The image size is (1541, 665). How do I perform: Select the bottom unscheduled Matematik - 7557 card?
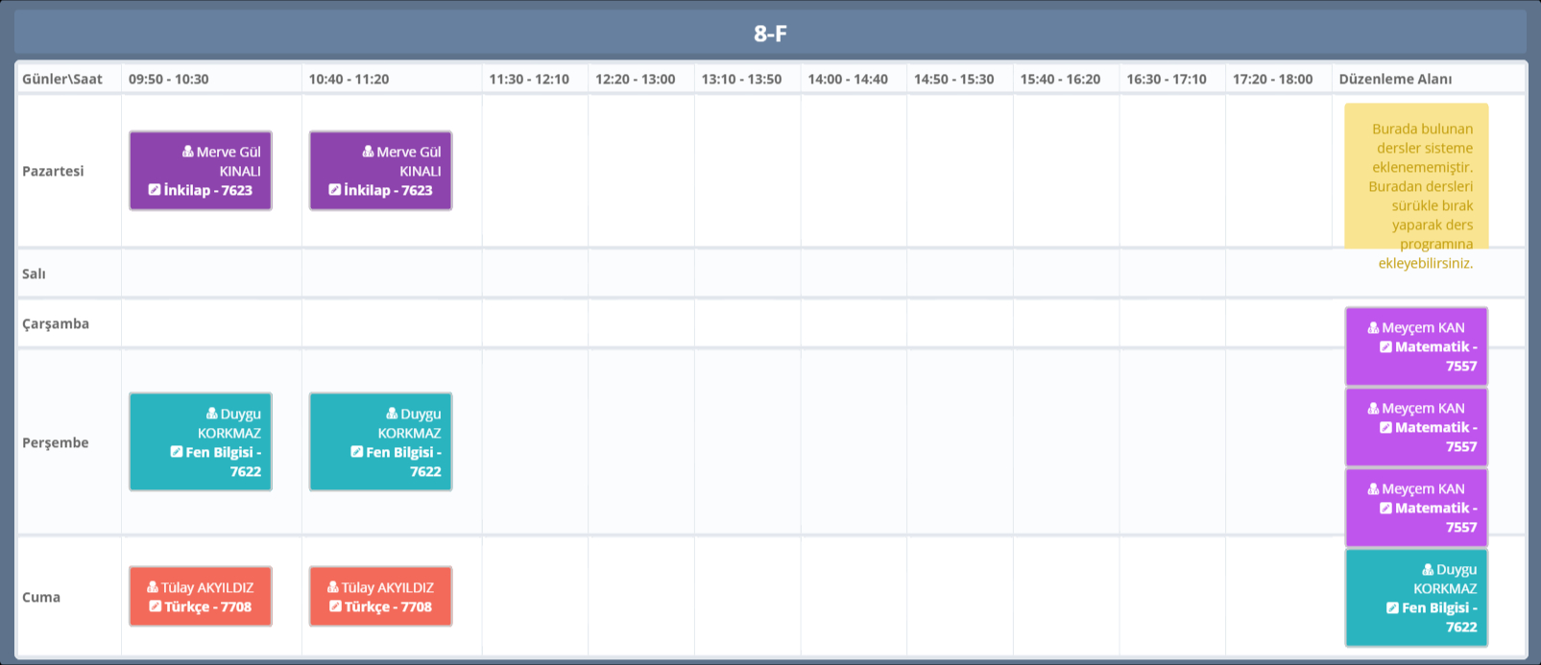(1416, 508)
